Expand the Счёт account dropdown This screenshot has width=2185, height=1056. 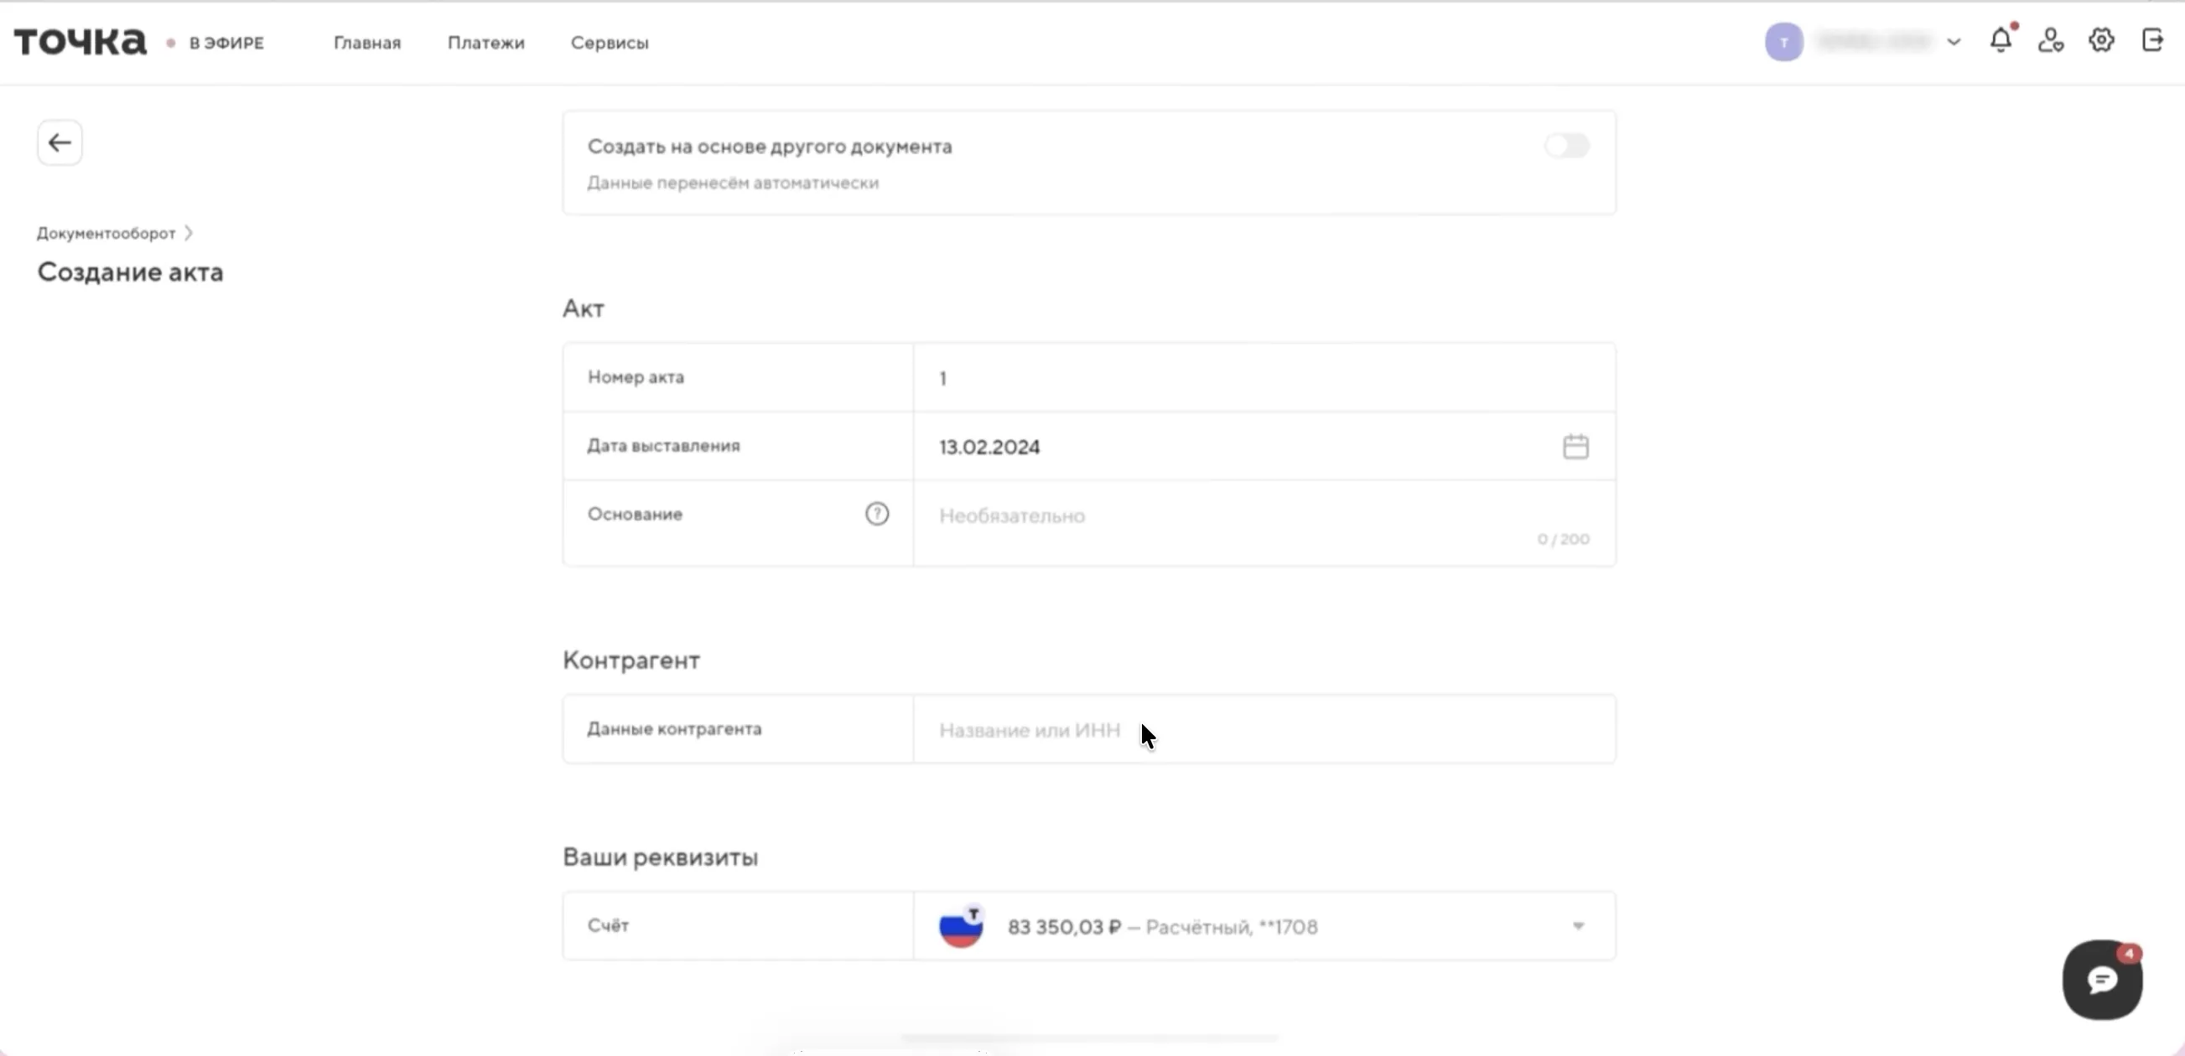click(1578, 926)
